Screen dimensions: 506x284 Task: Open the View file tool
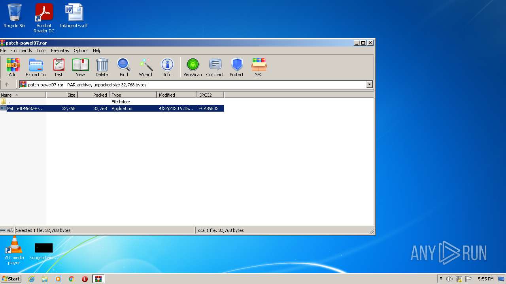(80, 67)
